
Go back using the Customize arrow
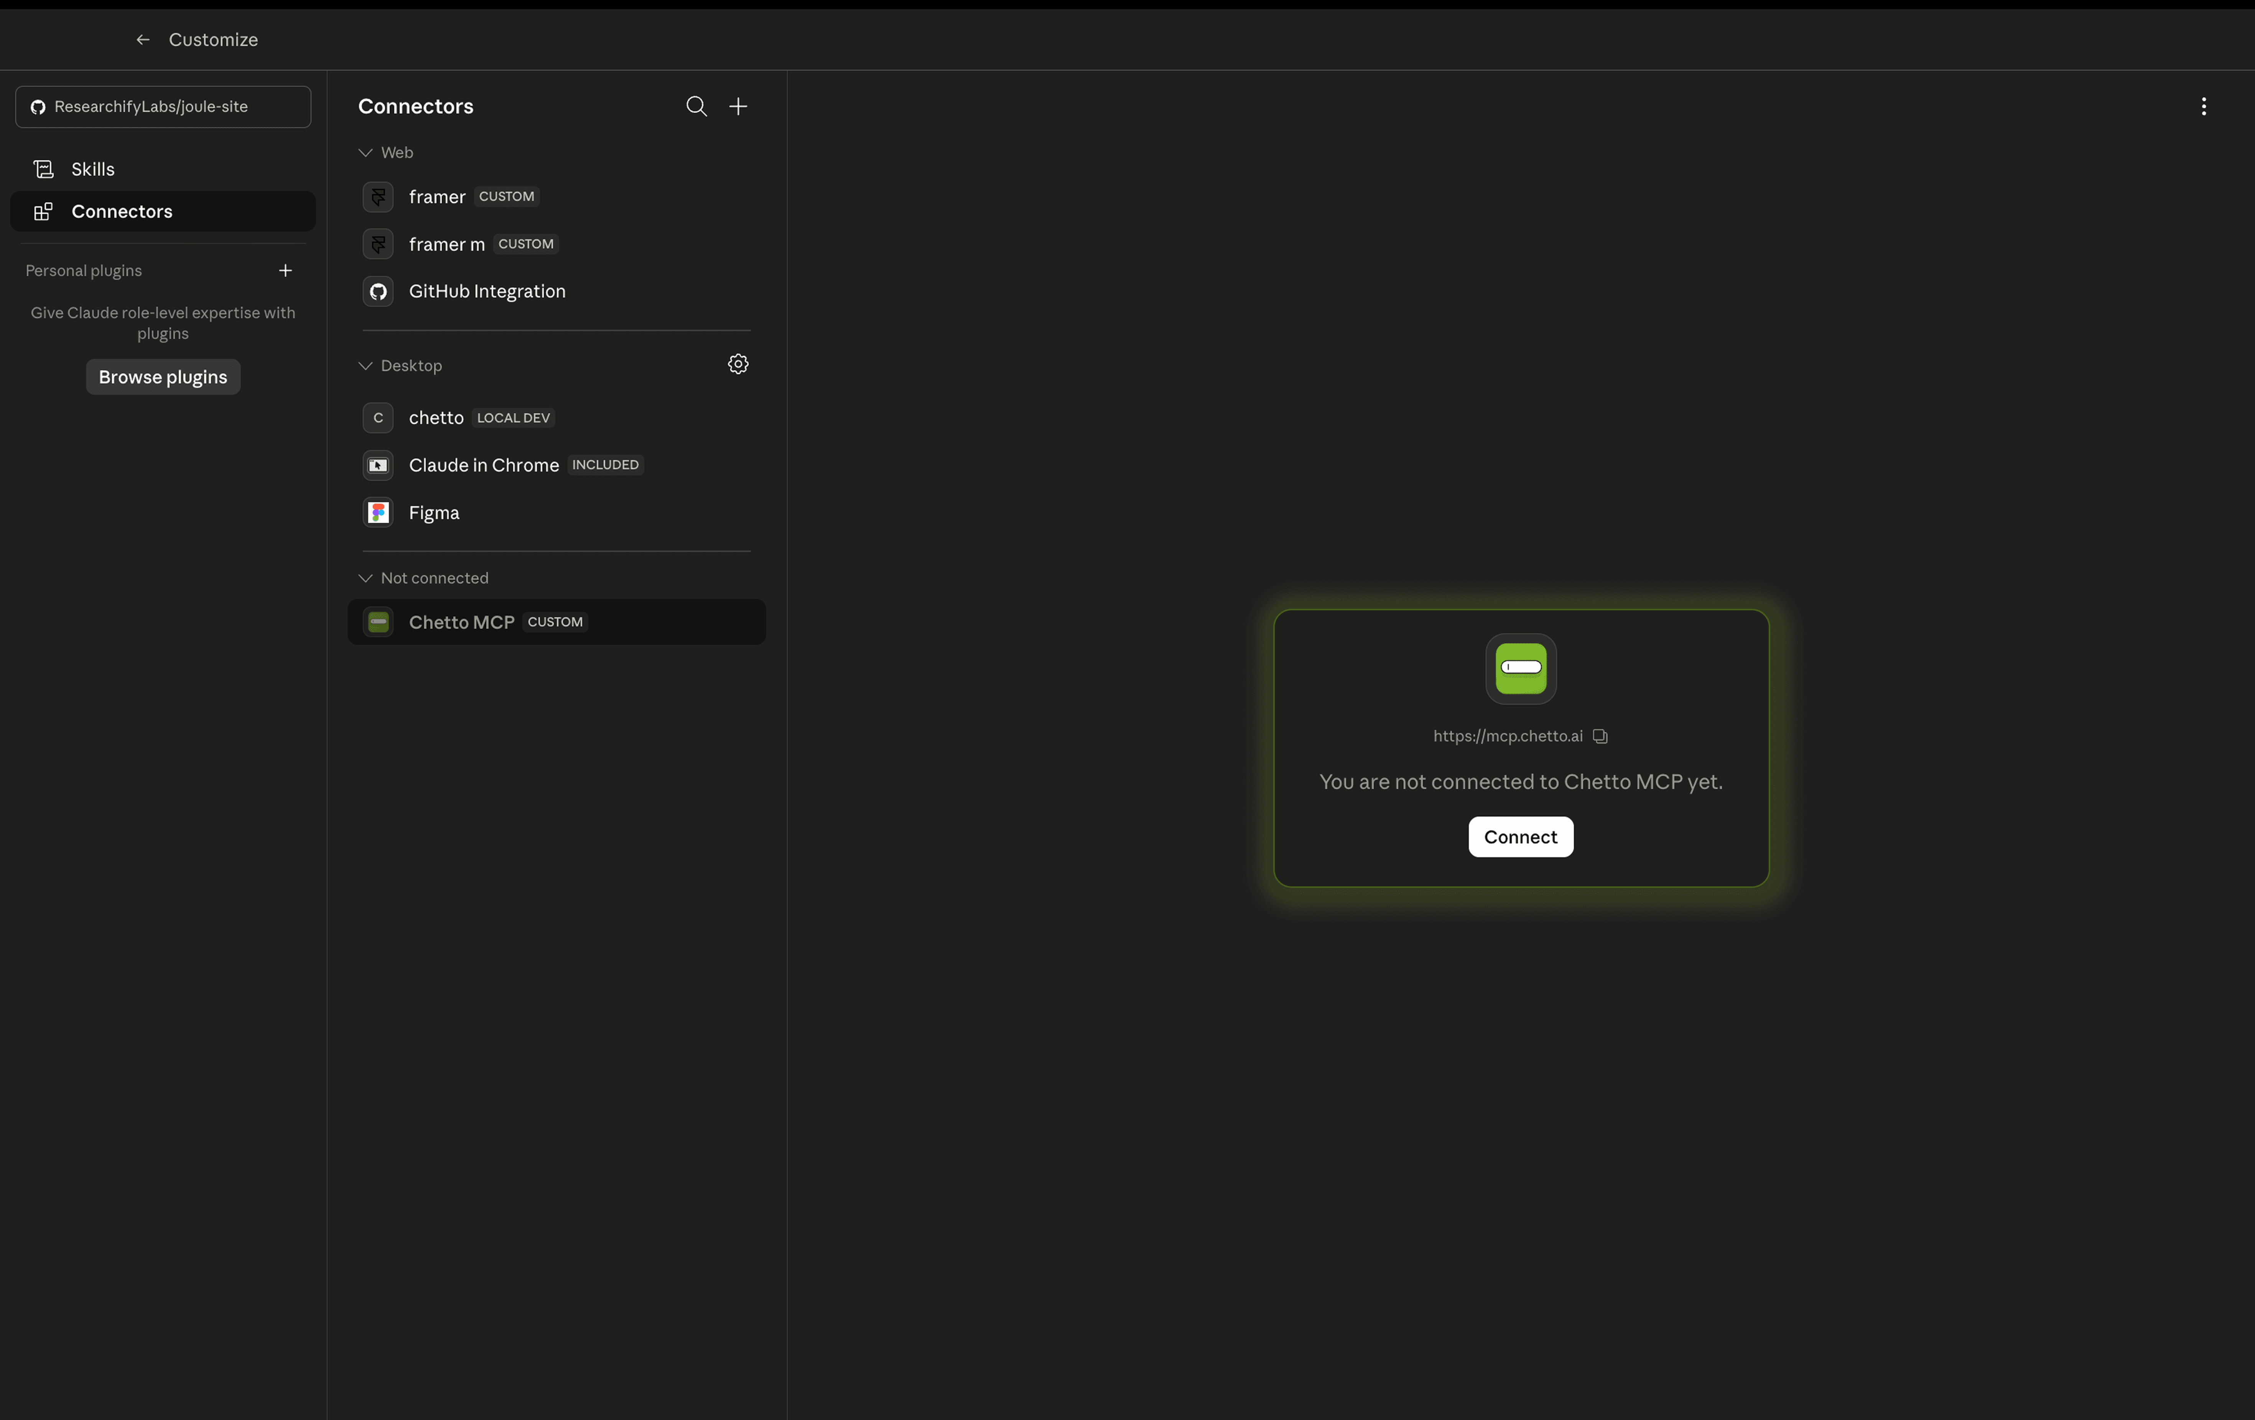point(143,39)
